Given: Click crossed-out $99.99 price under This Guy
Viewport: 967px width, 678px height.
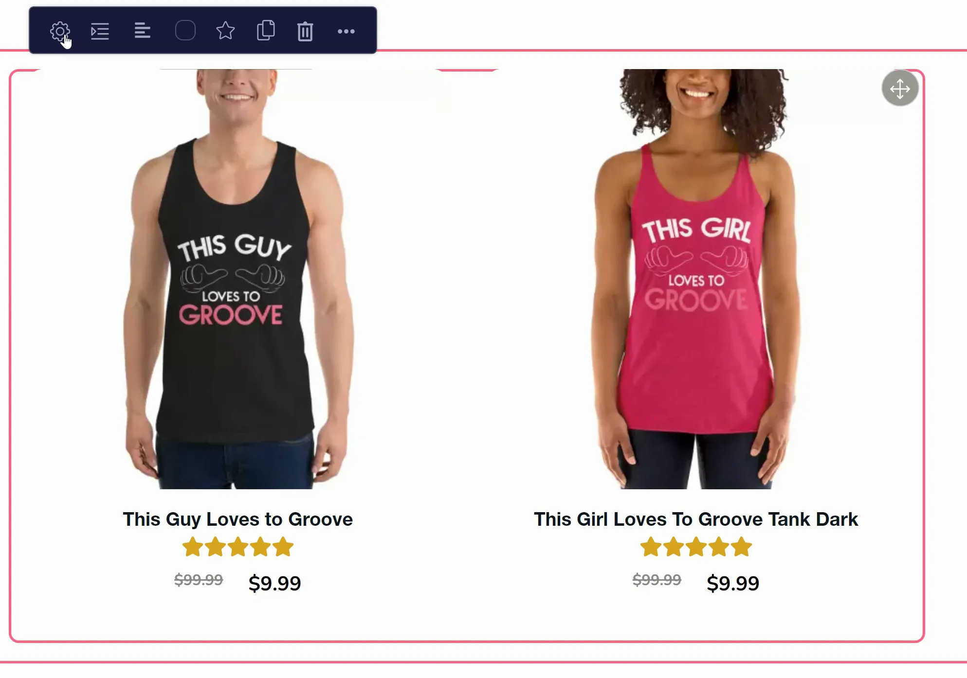Looking at the screenshot, I should pos(199,580).
